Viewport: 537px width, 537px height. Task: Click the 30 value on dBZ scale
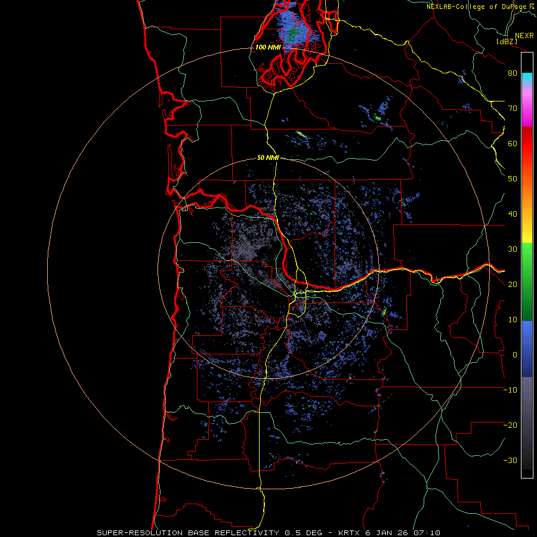[513, 249]
